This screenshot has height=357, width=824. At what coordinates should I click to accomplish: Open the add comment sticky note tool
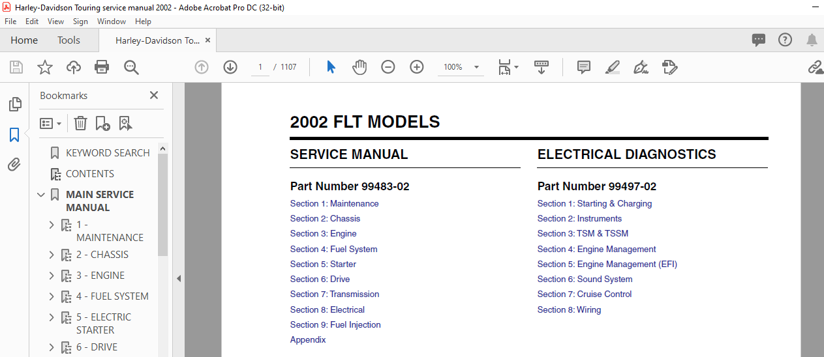[x=583, y=67]
